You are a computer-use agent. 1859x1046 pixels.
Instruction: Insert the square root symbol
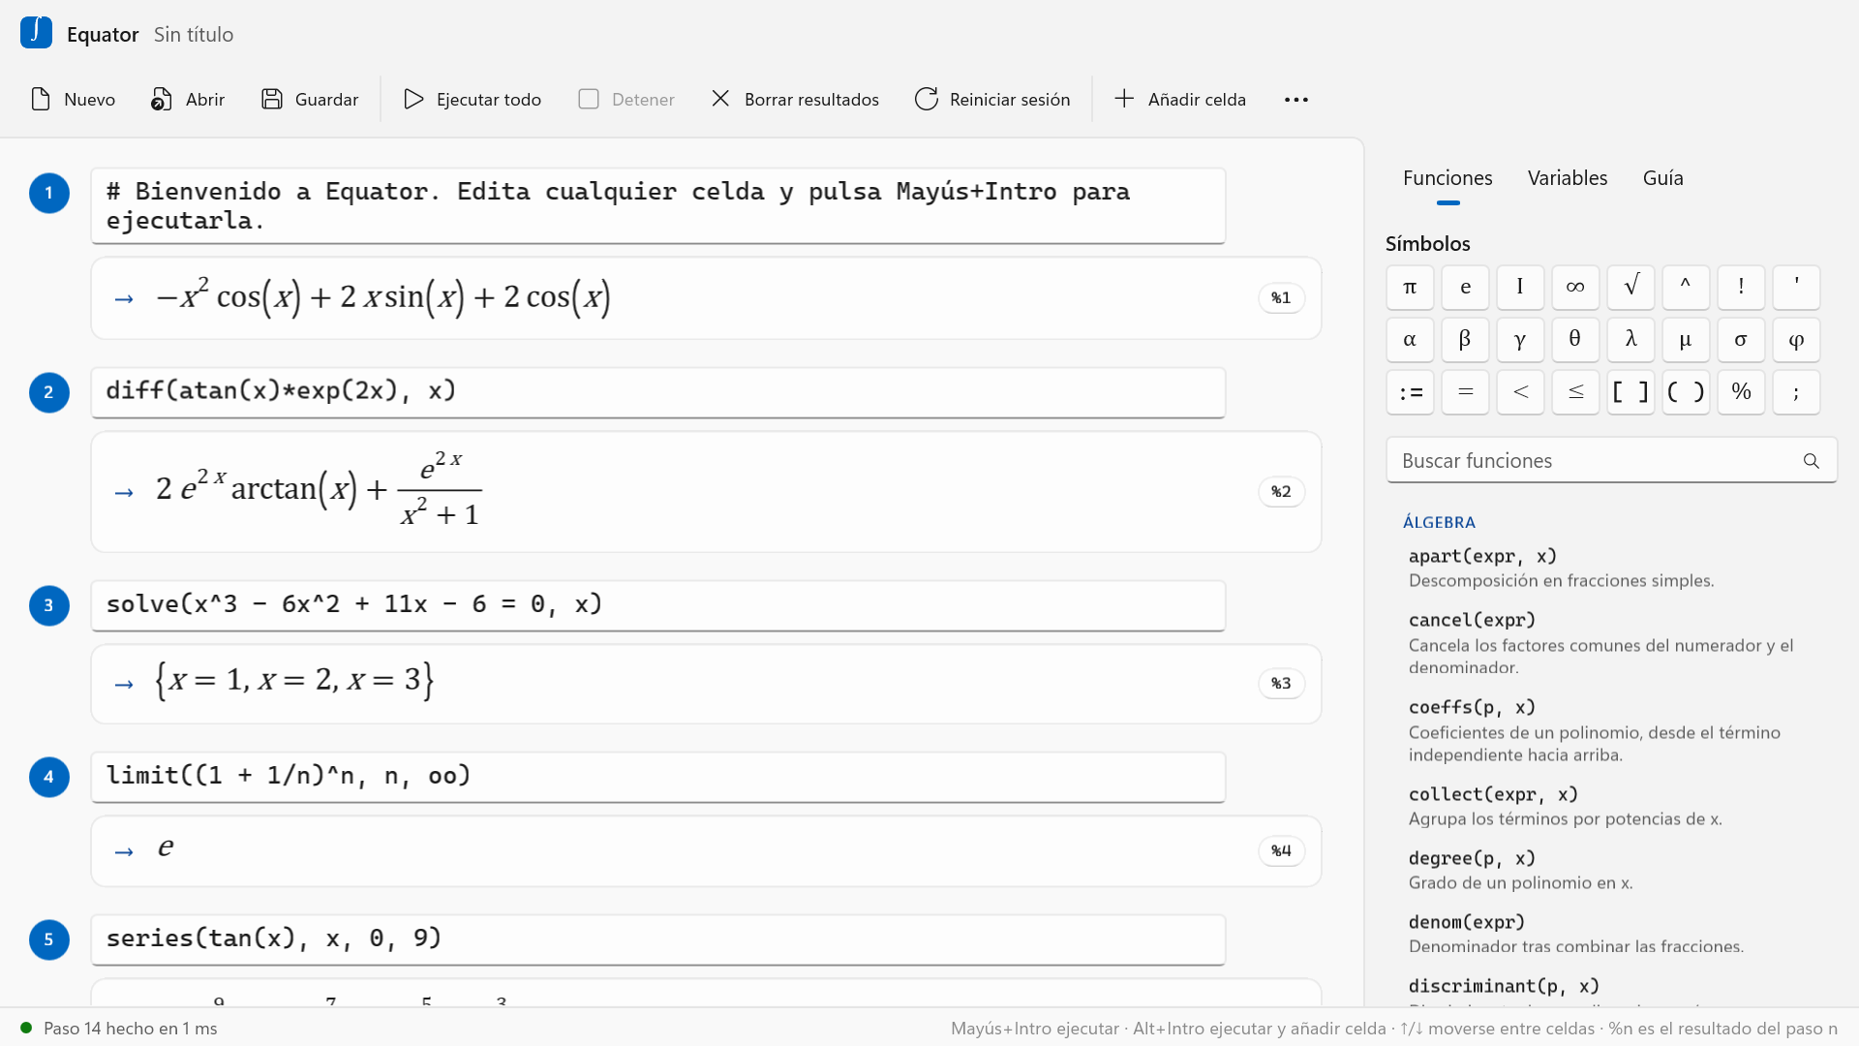click(1630, 288)
